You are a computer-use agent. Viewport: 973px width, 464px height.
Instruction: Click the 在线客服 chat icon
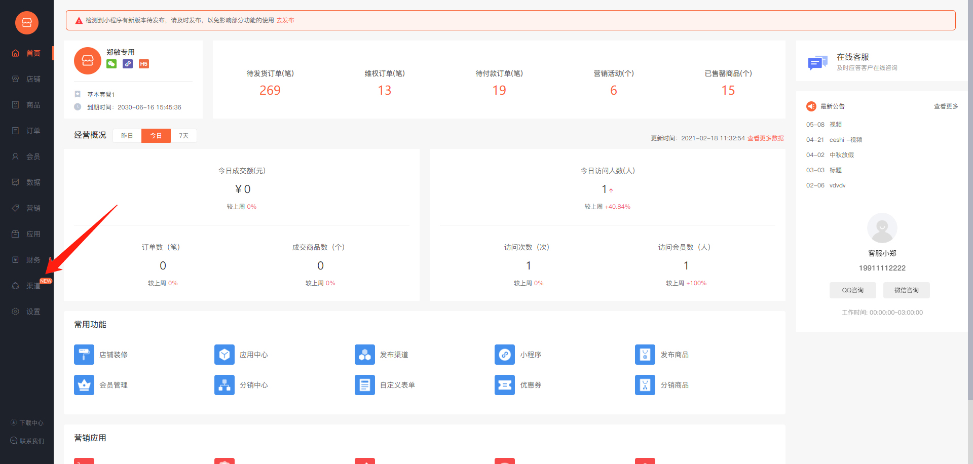[x=817, y=63]
